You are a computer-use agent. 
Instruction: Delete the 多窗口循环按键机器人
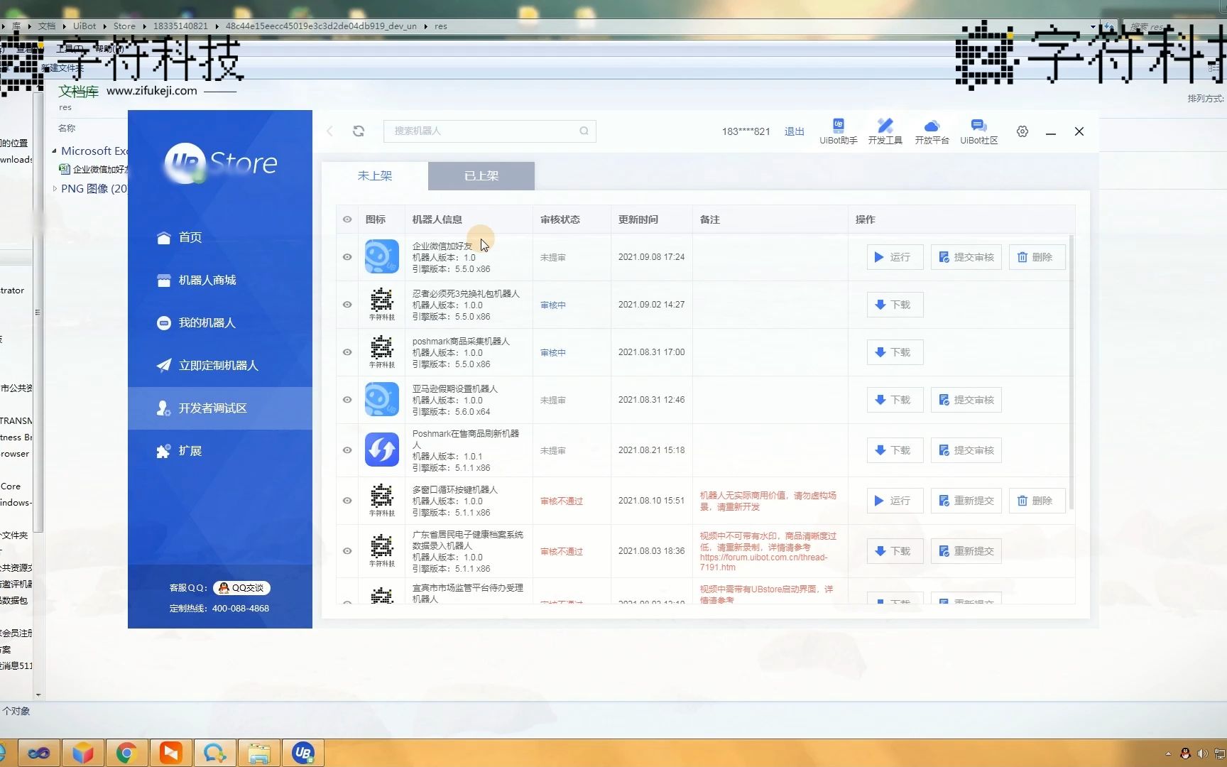click(1037, 501)
